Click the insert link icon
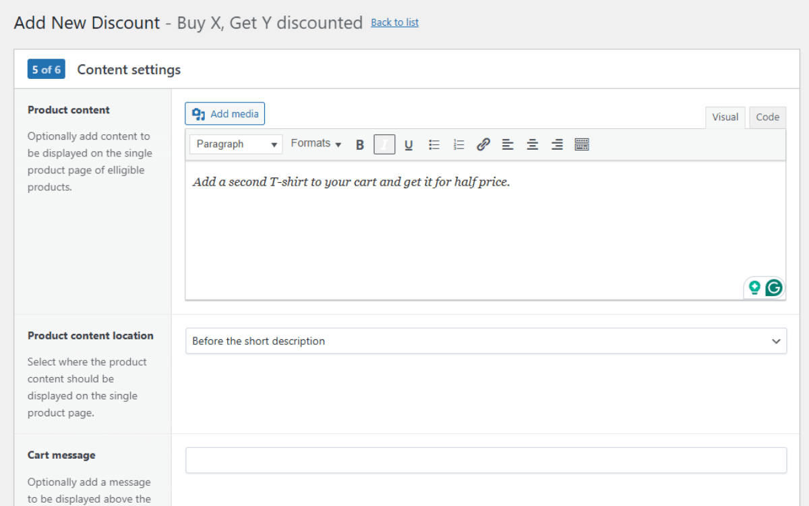Screen dimensions: 809x506 (483, 144)
